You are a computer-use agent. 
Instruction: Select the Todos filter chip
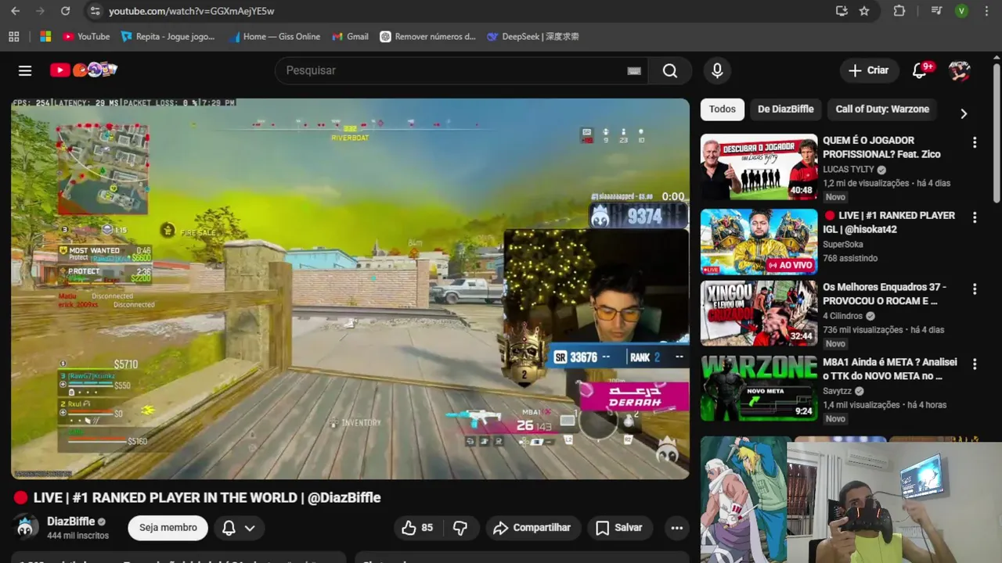[x=722, y=109]
